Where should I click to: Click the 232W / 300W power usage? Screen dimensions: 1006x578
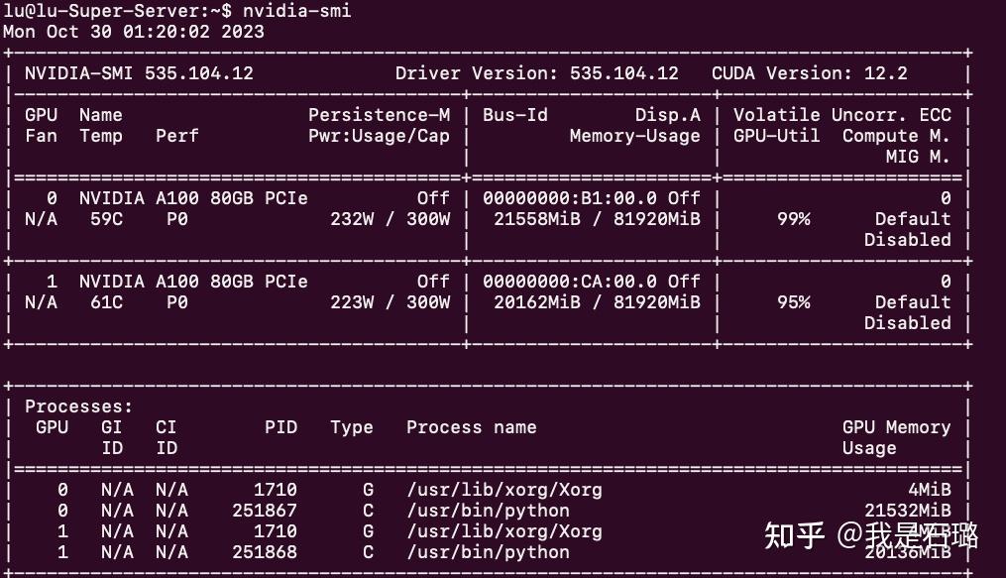click(390, 219)
